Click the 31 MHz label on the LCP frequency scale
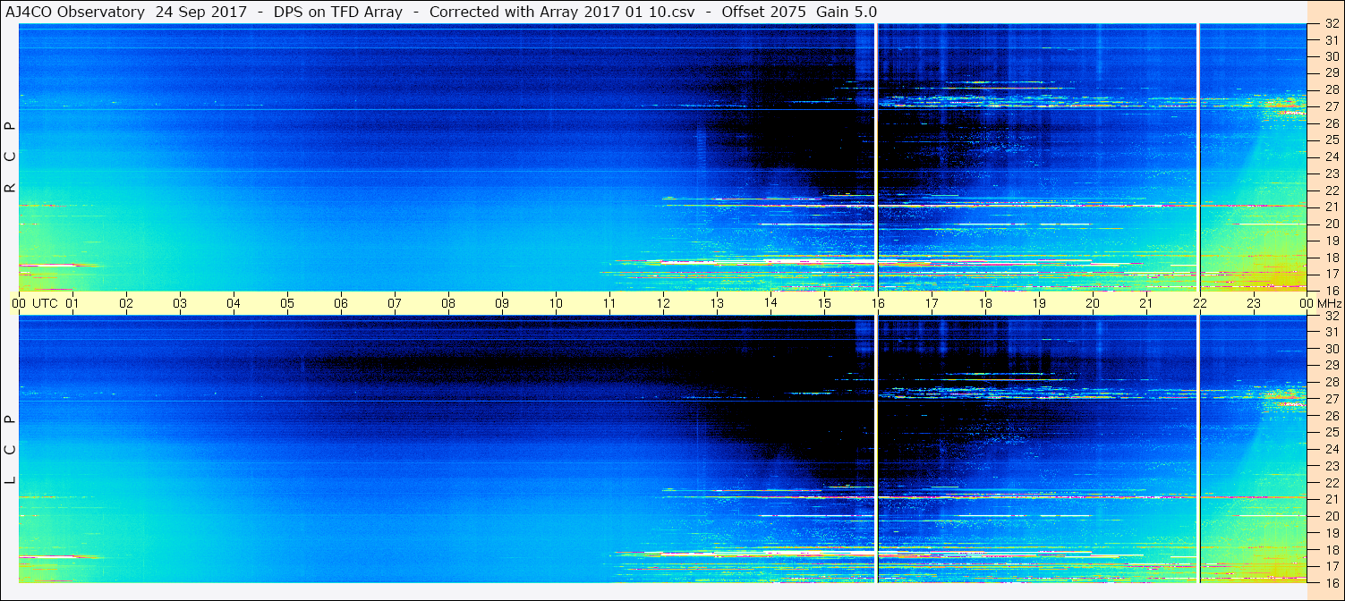Screen dimensions: 1345x601 coord(1331,332)
